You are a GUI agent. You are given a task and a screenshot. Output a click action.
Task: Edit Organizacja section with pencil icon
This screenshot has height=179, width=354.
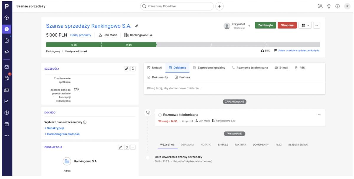pos(120,147)
